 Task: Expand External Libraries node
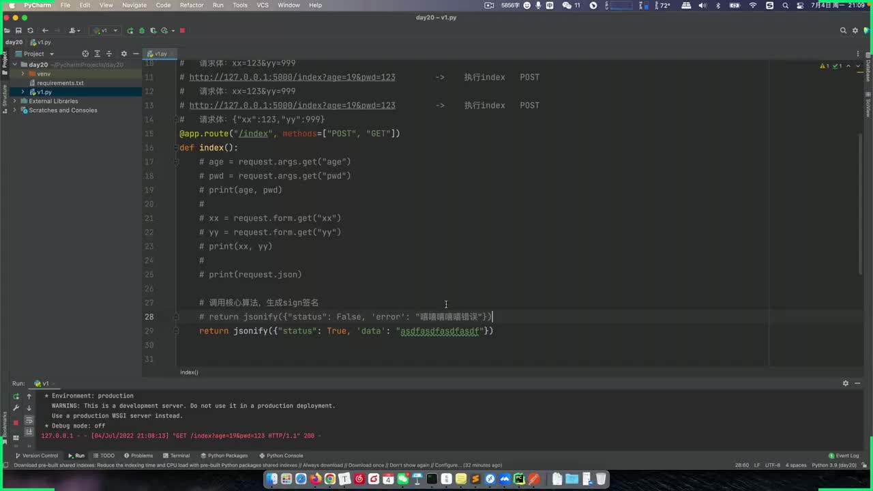(14, 101)
